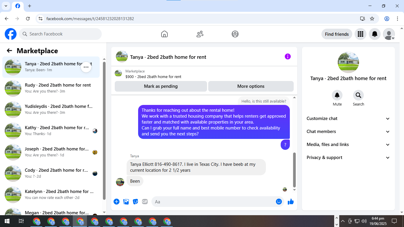
Task: Open the Facebook account avatar menu
Action: (389, 34)
